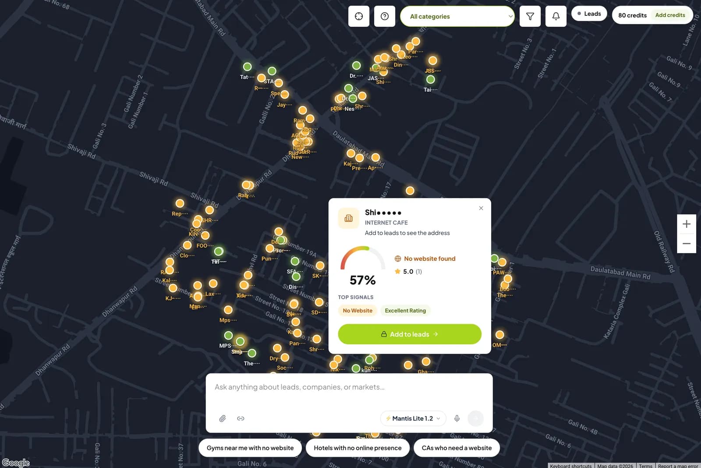Click the 57% score gauge
Image resolution: width=701 pixels, height=468 pixels.
[363, 266]
